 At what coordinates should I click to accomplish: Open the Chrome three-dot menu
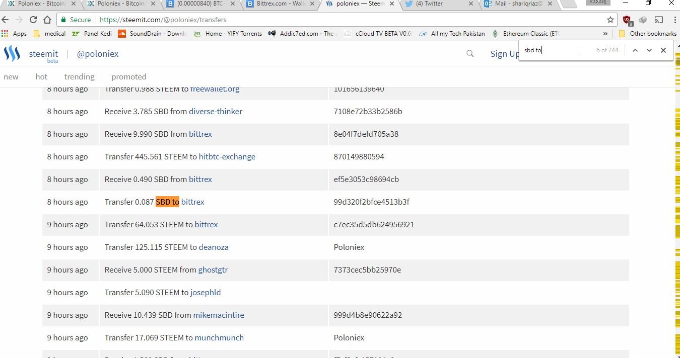(x=674, y=20)
